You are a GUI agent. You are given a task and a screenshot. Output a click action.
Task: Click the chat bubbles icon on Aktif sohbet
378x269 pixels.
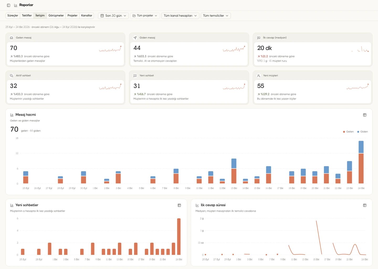12,76
